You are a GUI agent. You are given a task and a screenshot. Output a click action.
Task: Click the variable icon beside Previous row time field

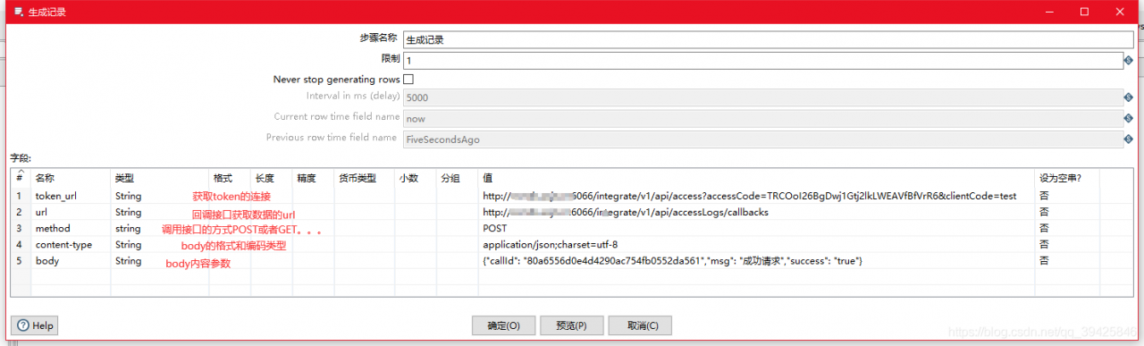click(x=1128, y=139)
